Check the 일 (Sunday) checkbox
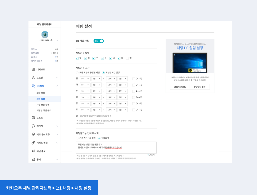The height and width of the screenshot is (195, 257). [127, 58]
